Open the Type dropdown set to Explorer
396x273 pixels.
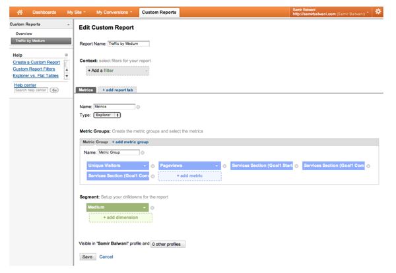[107, 115]
